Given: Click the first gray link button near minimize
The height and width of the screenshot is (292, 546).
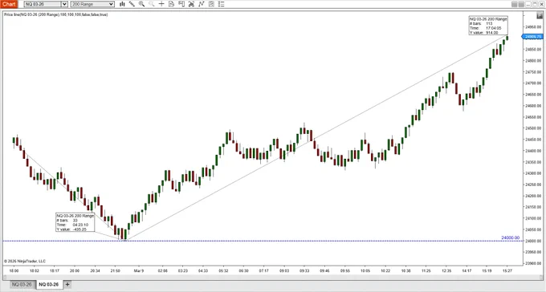Looking at the screenshot, I should coord(515,4).
